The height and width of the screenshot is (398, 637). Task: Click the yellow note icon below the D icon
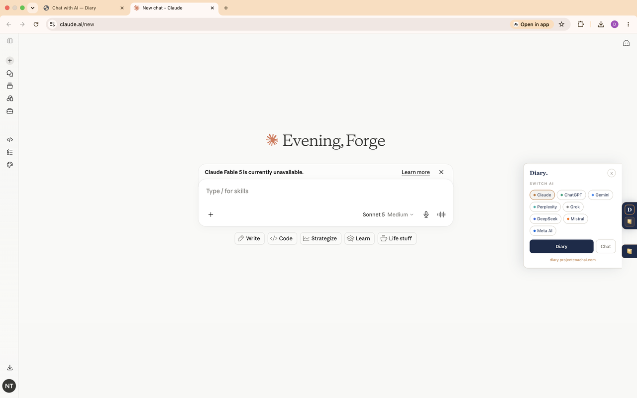[630, 221]
